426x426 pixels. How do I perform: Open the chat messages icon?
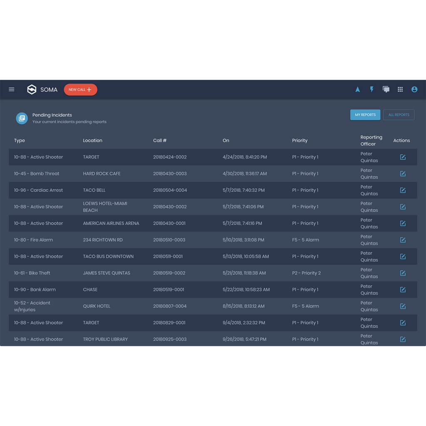click(386, 89)
